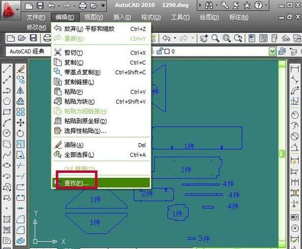The width and height of the screenshot is (302, 249).
Task: Click Open folder icon in standard toolbar
Action: 22,38
